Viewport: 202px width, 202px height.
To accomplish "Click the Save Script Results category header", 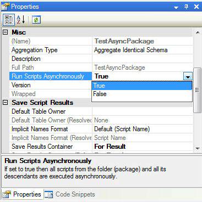I will point(42,103).
